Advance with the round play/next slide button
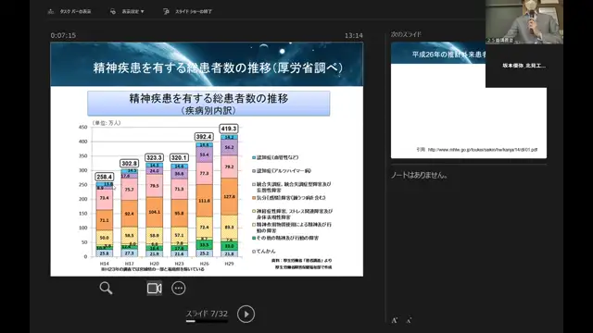The image size is (593, 333). pyautogui.click(x=246, y=314)
